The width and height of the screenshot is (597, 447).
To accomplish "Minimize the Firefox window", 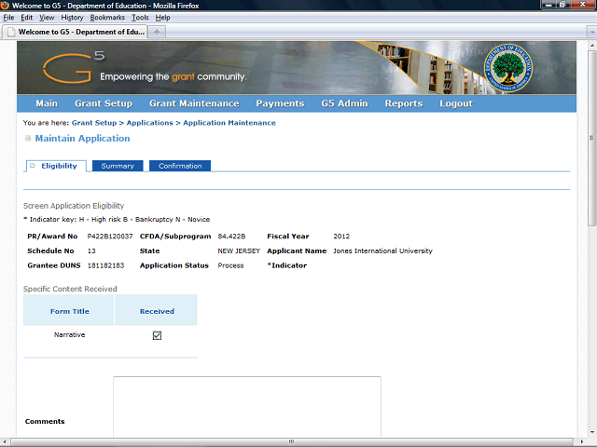I will point(548,5).
